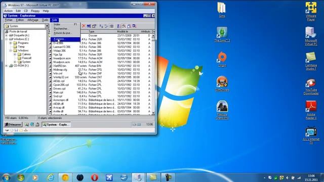Click the red X delete toolbar icon
Viewport: 324px width, 182px height.
(x=84, y=26)
